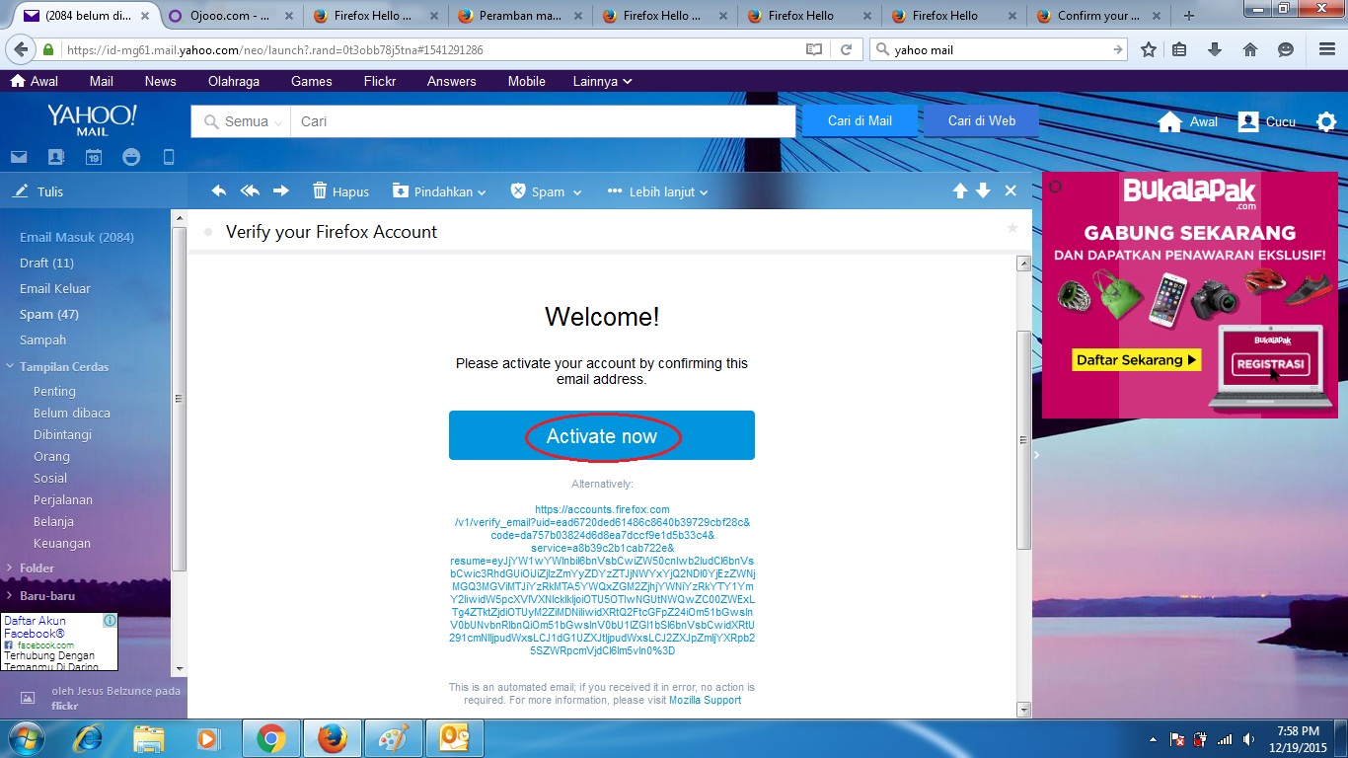This screenshot has width=1348, height=758.
Task: Open the News item in Yahoo navigation
Action: click(160, 81)
